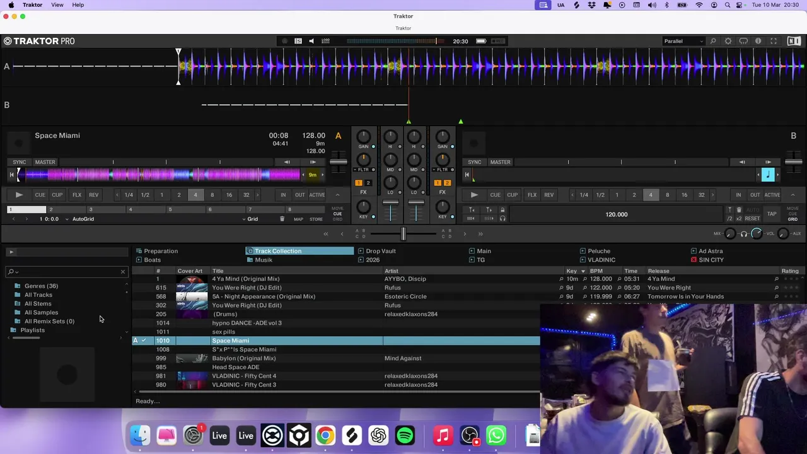Click the crossfader handle
The height and width of the screenshot is (454, 807).
coord(403,234)
